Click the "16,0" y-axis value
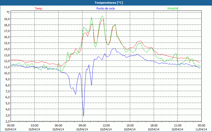This screenshot has height=132, width=212. (x=7, y=37)
